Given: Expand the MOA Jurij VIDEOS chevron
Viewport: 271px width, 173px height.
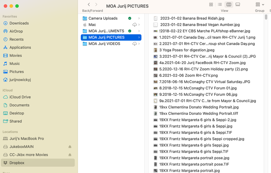Looking at the screenshot, I should (x=139, y=44).
